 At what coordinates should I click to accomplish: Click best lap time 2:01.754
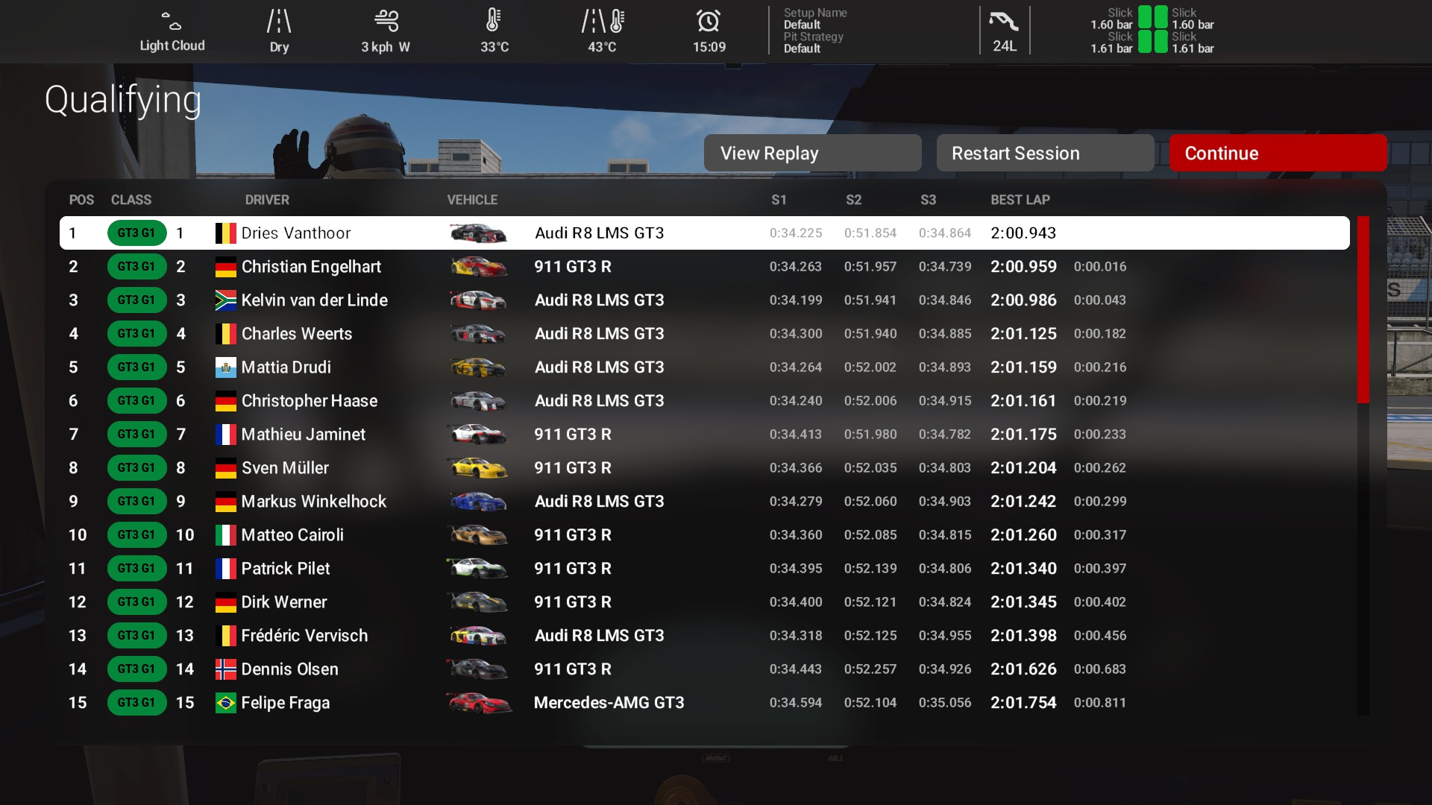click(x=1023, y=702)
